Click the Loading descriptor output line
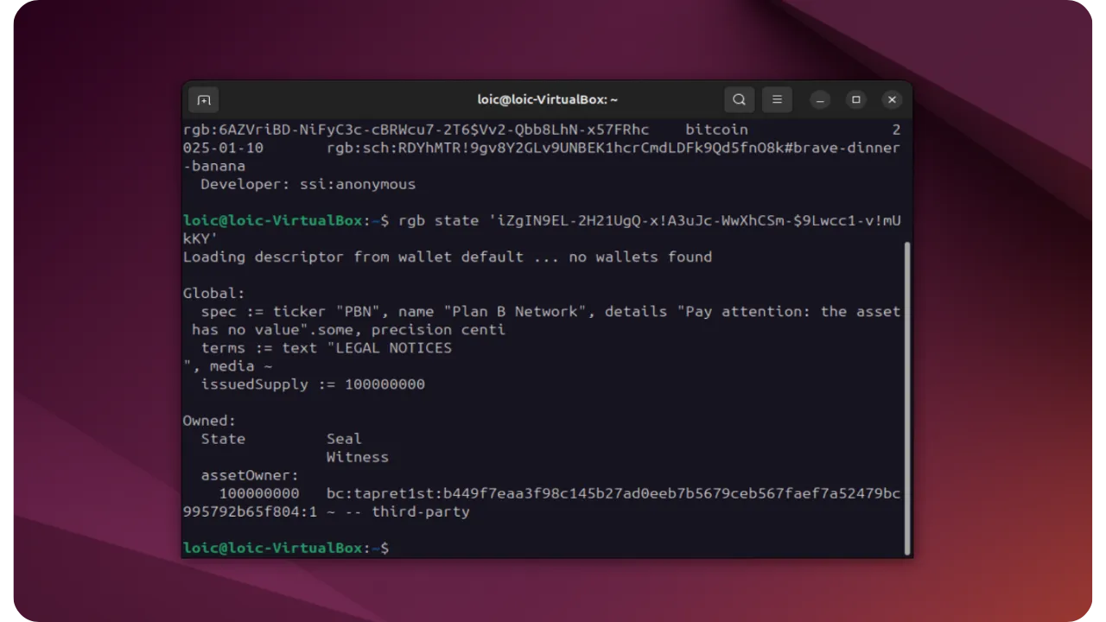 coord(448,257)
